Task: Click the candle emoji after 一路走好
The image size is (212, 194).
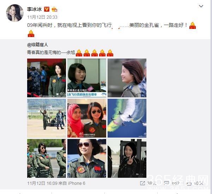Action: tap(193, 25)
